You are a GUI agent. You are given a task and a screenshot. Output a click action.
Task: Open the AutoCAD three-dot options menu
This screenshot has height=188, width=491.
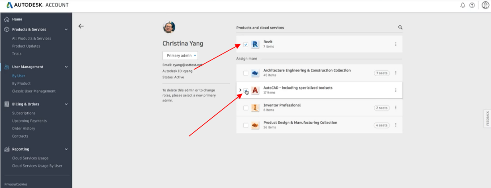point(396,90)
